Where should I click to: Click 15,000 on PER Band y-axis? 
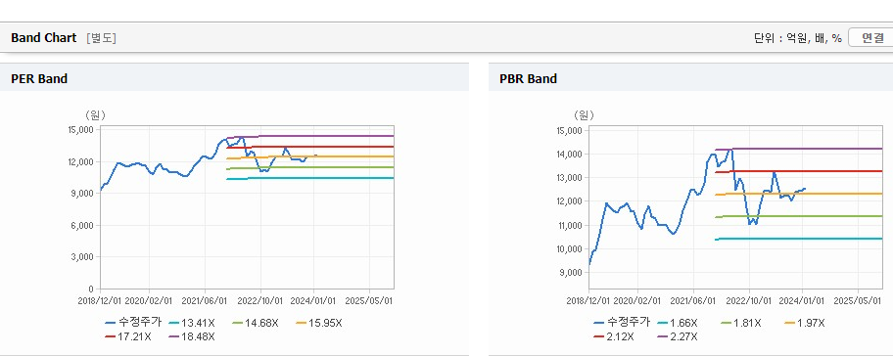(80, 130)
